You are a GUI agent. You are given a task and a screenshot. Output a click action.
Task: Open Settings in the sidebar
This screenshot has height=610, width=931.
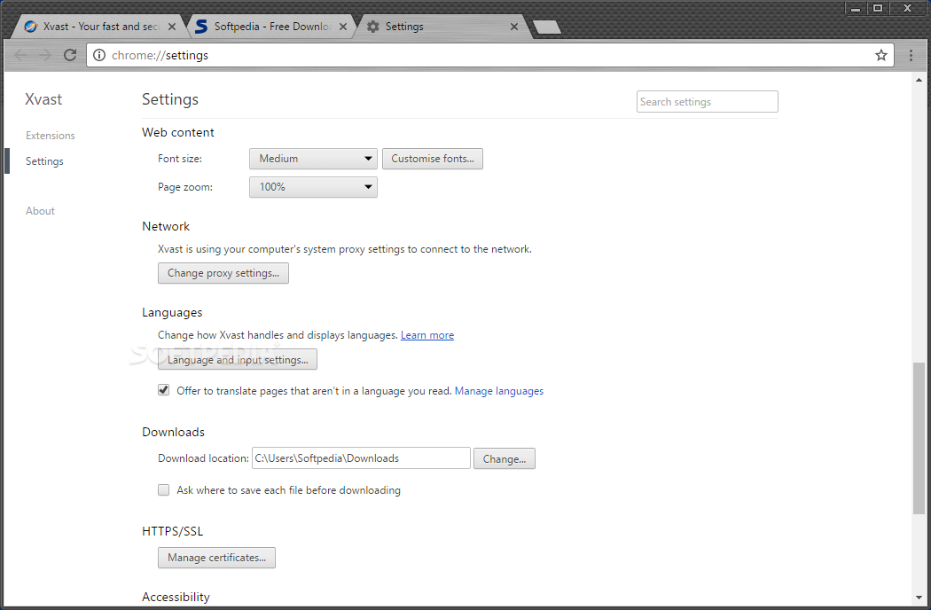tap(44, 161)
